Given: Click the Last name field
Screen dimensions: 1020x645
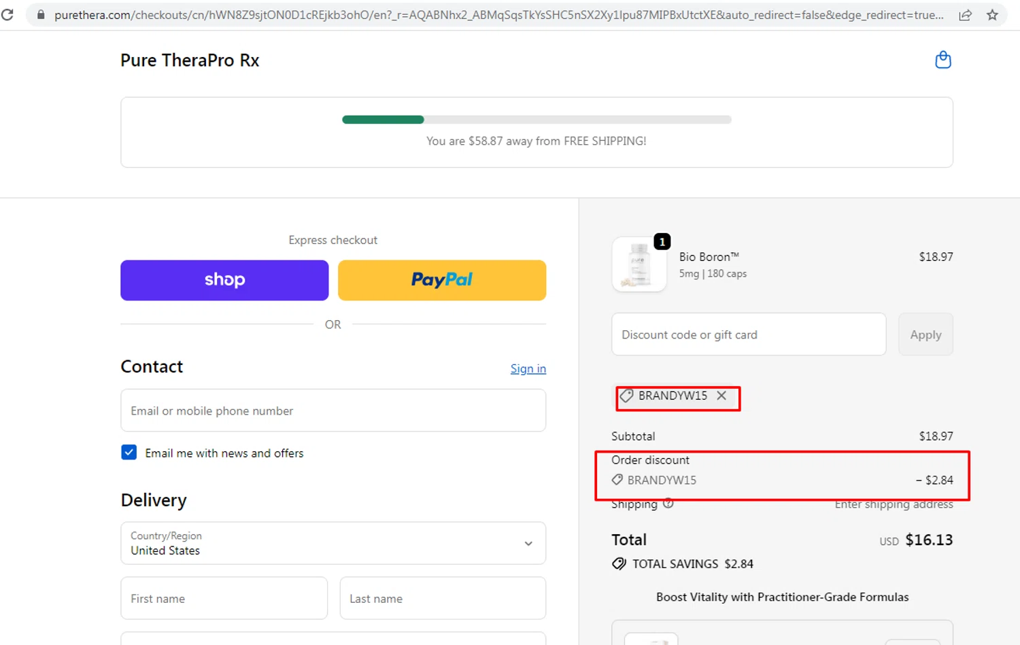Looking at the screenshot, I should tap(443, 599).
